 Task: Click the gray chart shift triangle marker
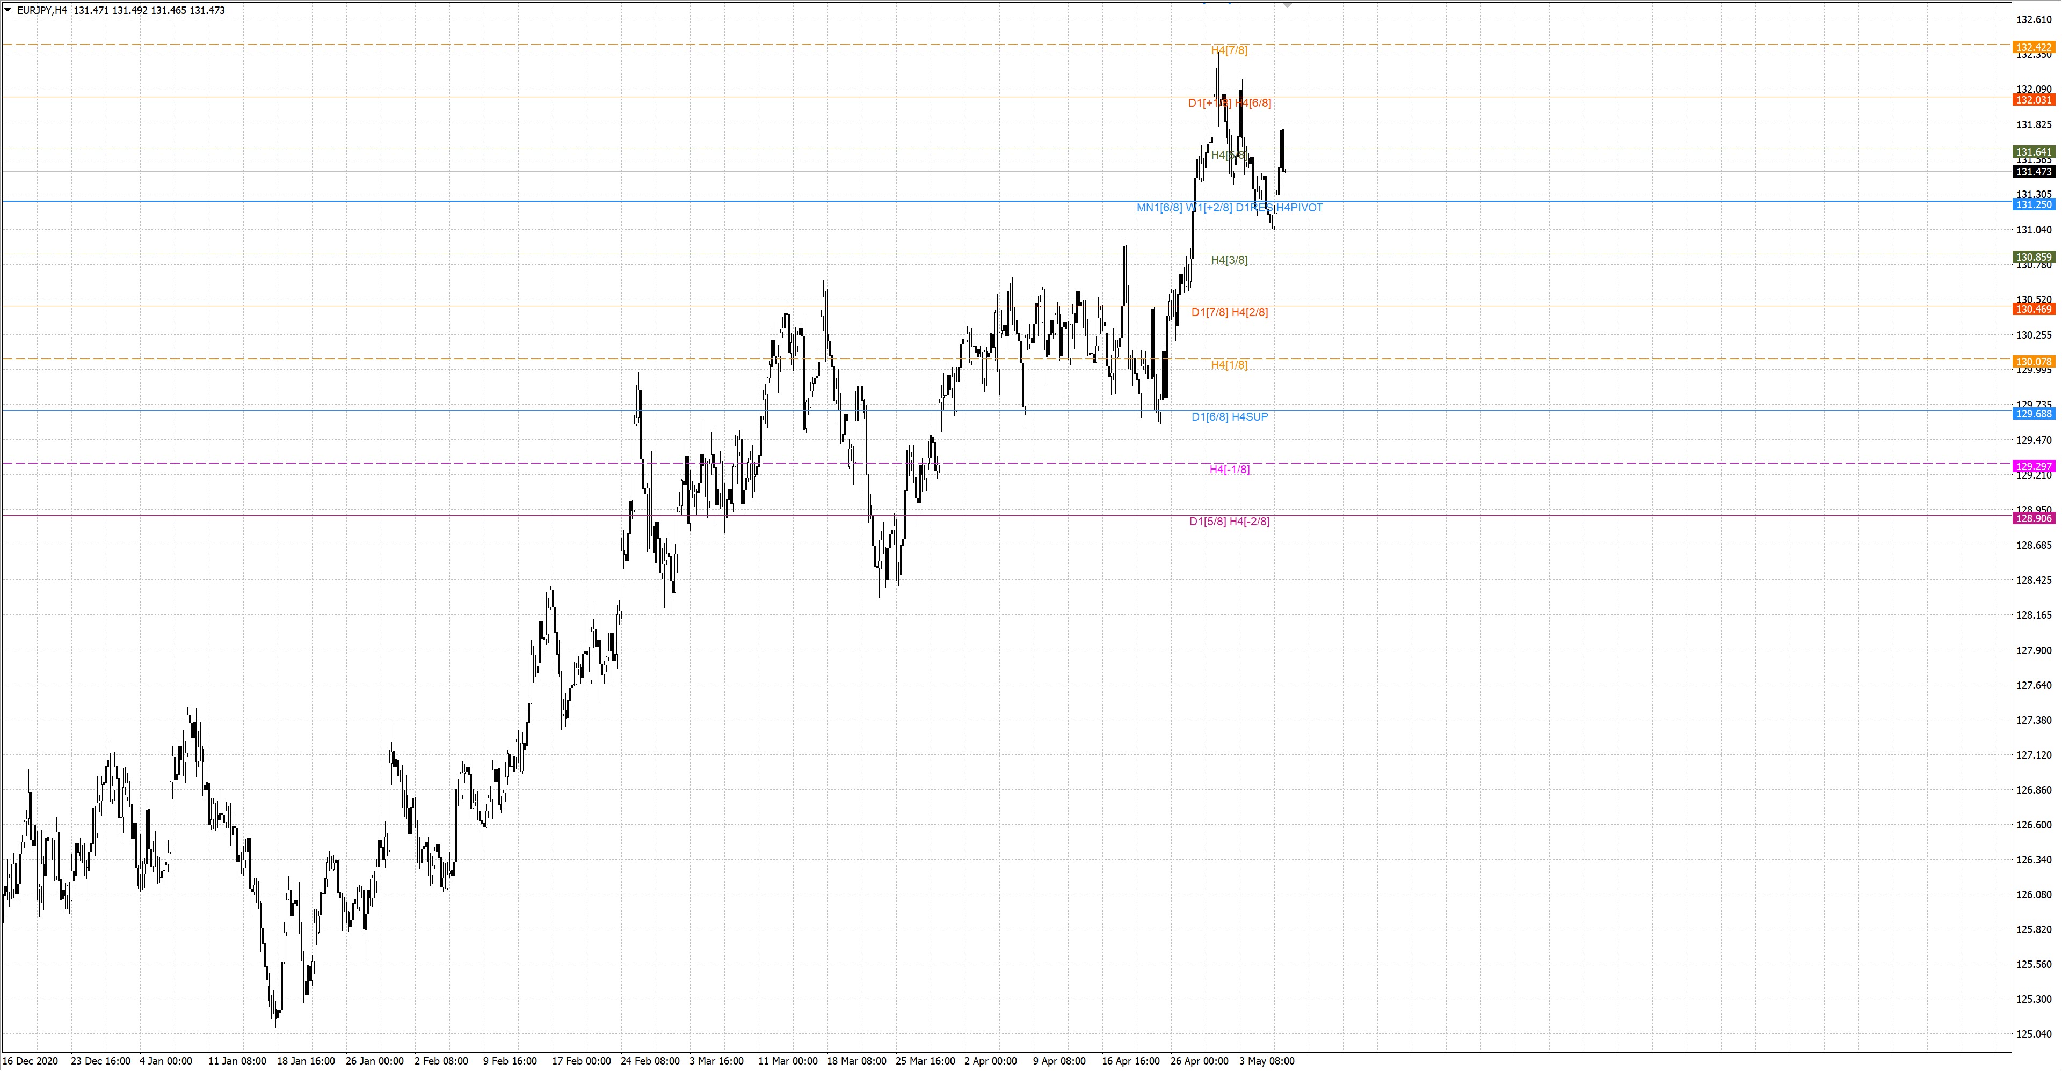coord(1287,5)
